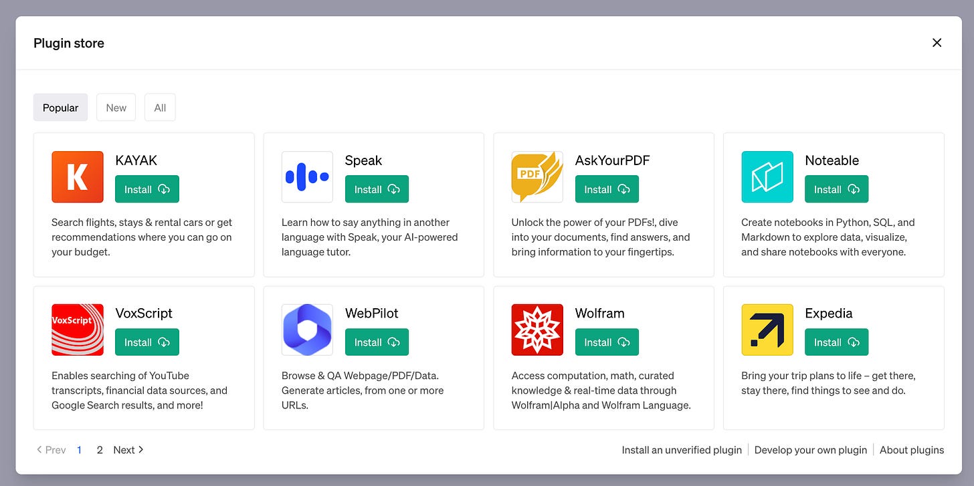974x486 pixels.
Task: Close the Plugin store dialog
Action: coord(937,42)
